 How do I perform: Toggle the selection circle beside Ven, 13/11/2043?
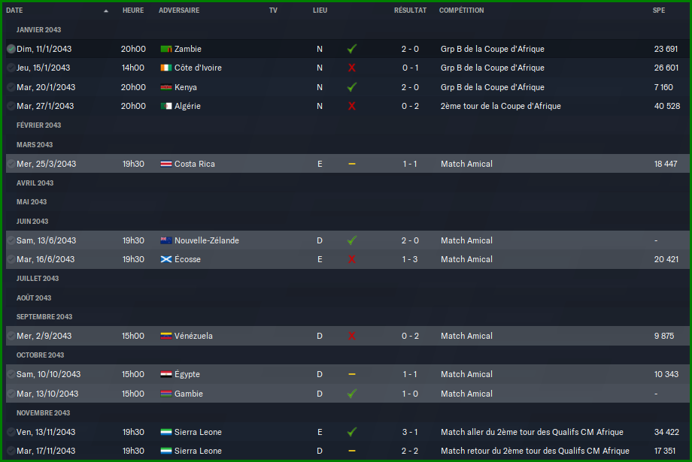pos(11,432)
